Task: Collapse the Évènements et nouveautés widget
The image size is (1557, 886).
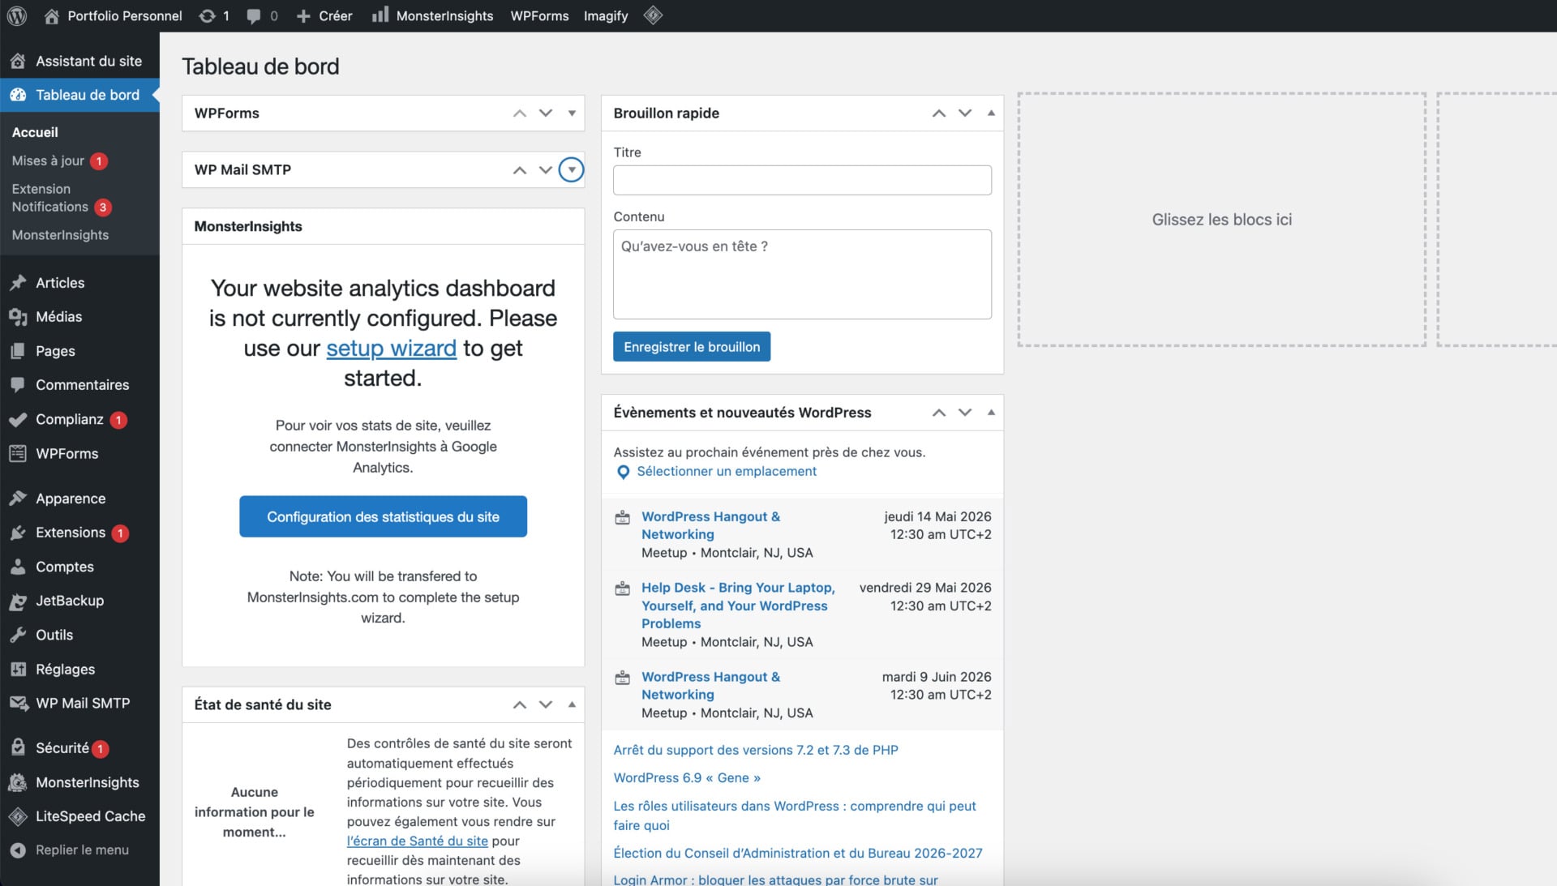Action: [991, 413]
